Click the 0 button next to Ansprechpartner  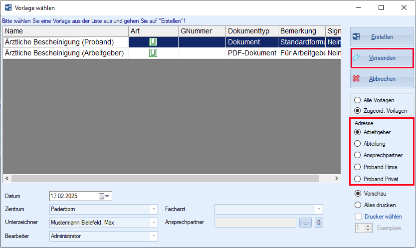pos(319,223)
